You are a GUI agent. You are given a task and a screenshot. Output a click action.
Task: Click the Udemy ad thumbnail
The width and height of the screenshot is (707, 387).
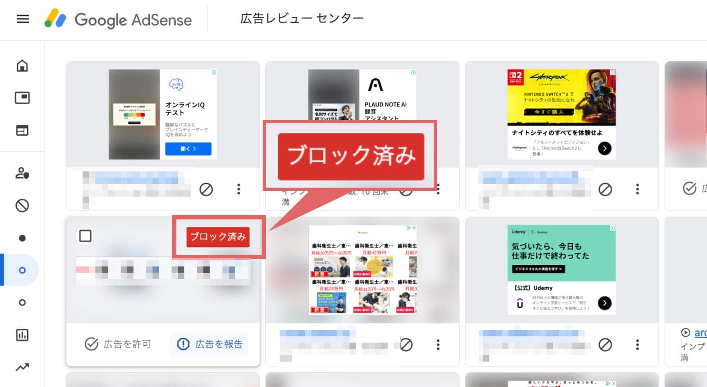tap(561, 270)
